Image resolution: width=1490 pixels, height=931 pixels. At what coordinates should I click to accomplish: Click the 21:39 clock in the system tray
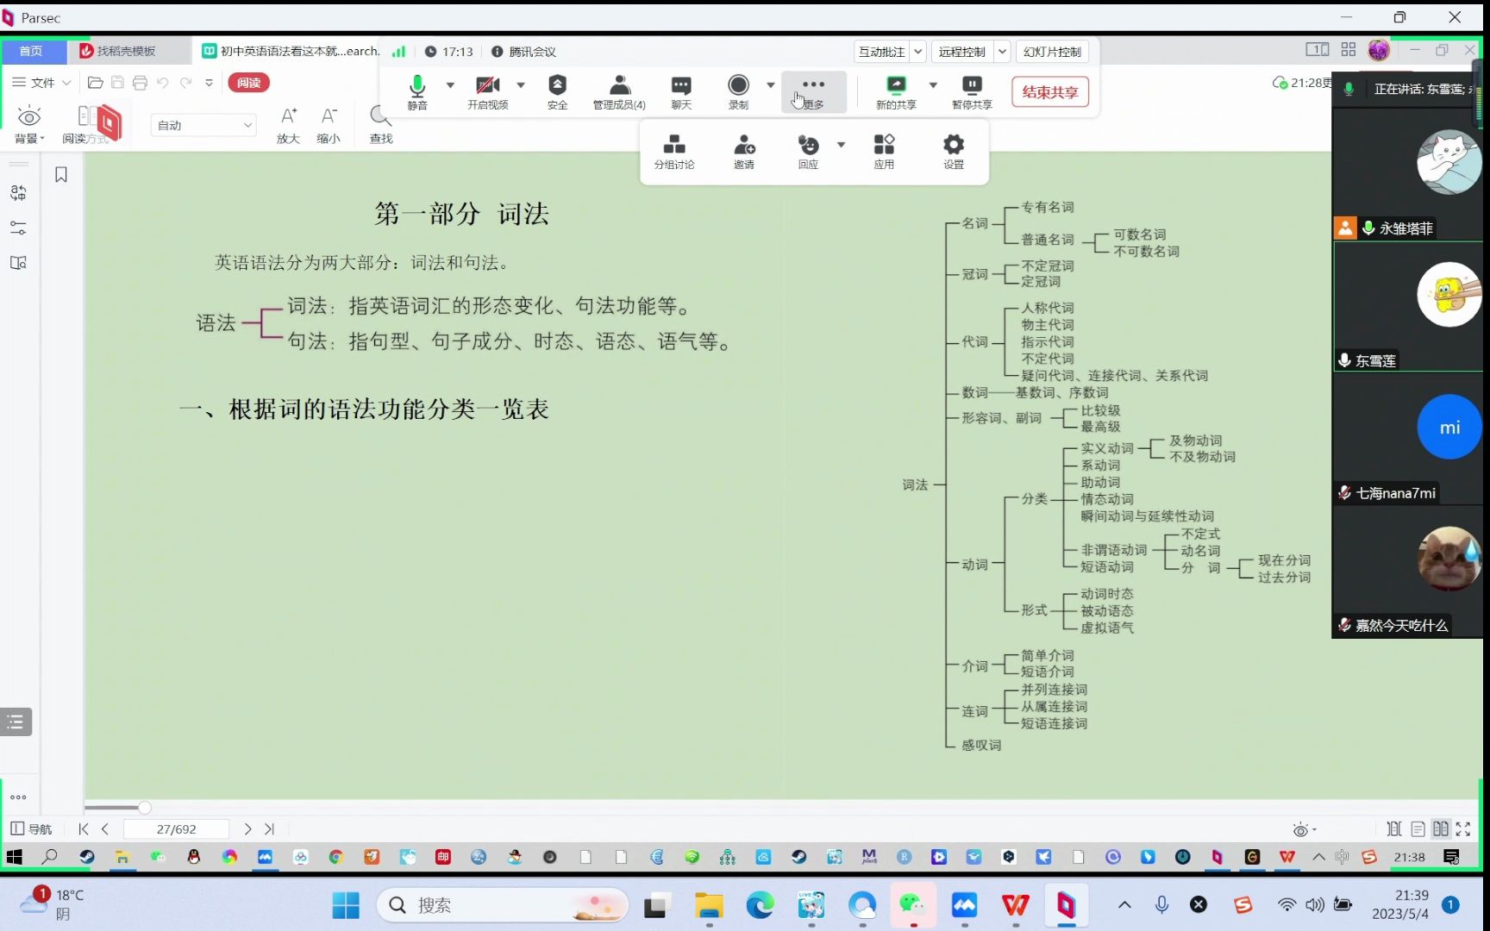1400,904
